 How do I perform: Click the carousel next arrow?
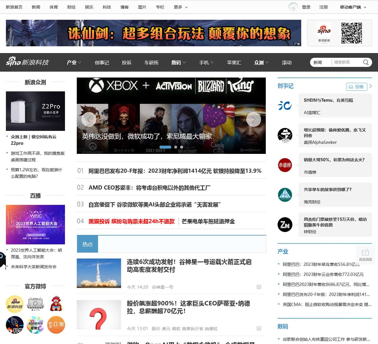[x=254, y=119]
